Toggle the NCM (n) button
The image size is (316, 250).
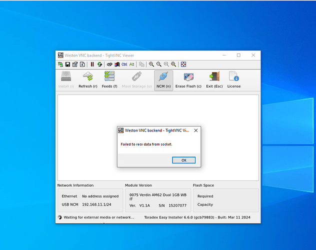click(163, 80)
